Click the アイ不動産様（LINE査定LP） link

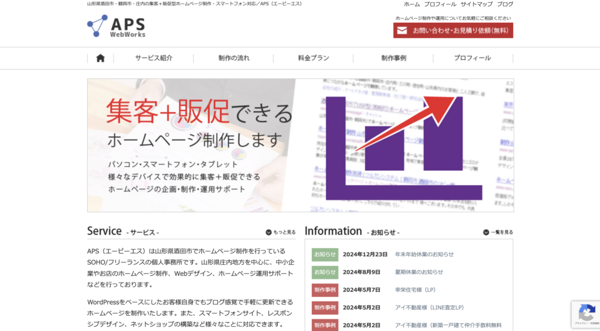[429, 308]
